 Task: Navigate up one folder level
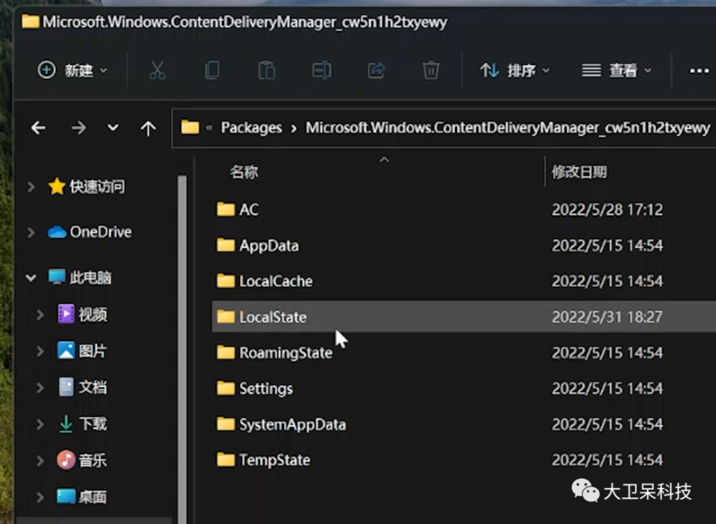click(x=148, y=128)
